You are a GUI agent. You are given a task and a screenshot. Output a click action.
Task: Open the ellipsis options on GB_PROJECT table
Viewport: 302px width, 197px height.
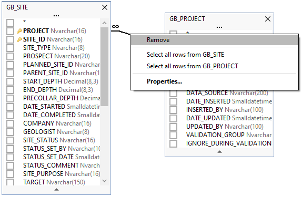coord(219,27)
